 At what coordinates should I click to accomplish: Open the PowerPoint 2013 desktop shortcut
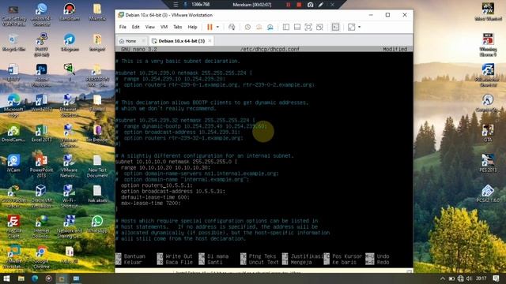click(x=41, y=166)
